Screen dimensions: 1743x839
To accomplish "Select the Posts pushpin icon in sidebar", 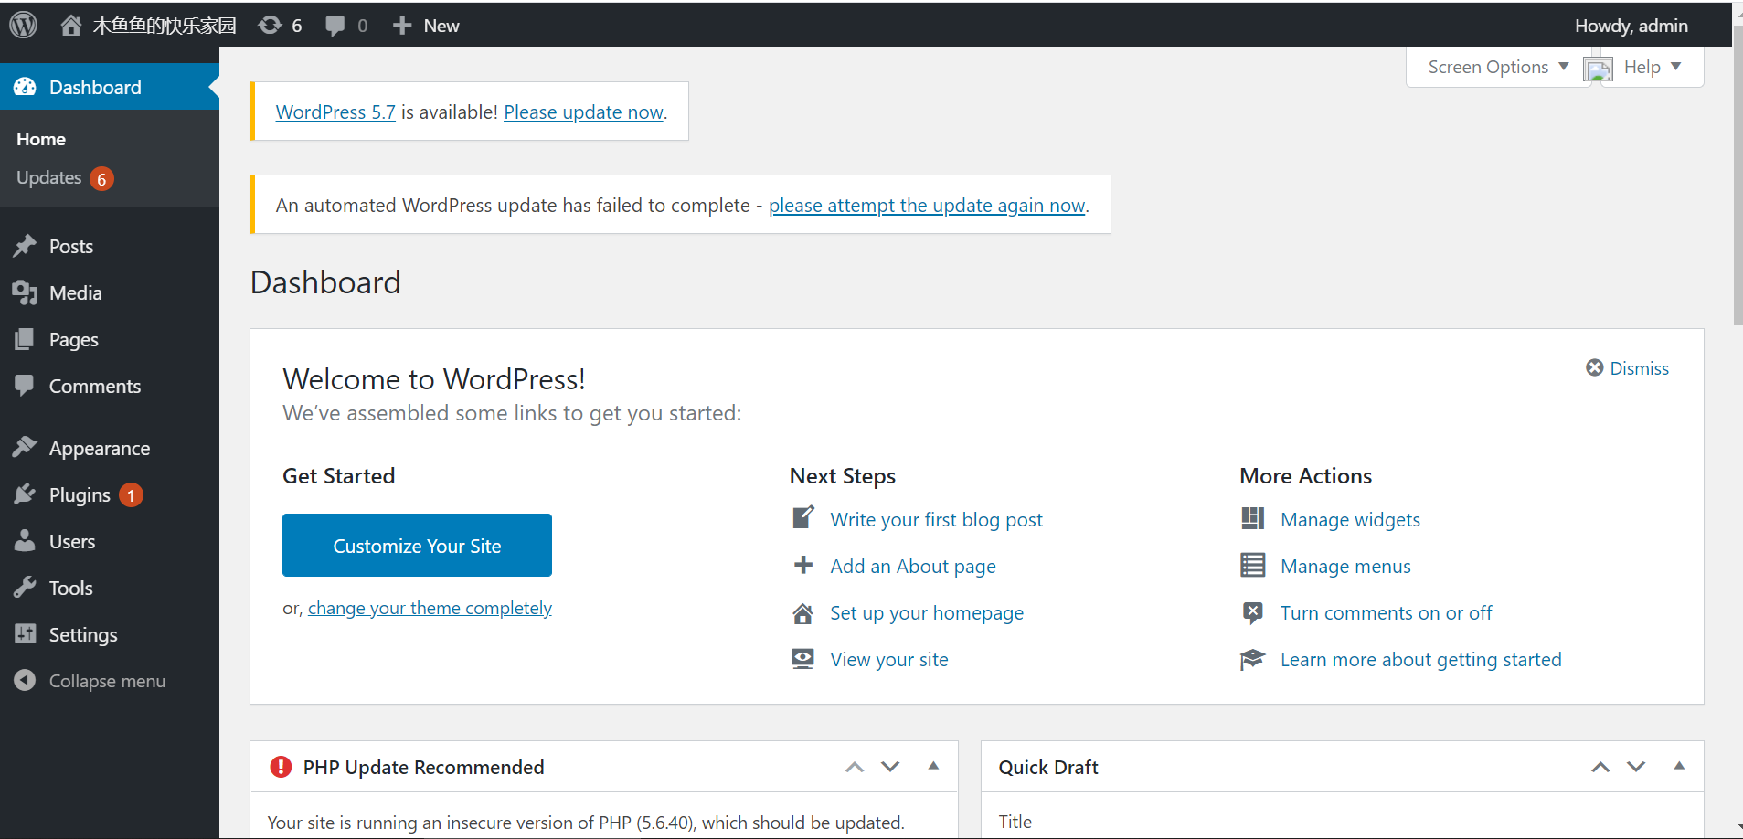I will pos(26,246).
